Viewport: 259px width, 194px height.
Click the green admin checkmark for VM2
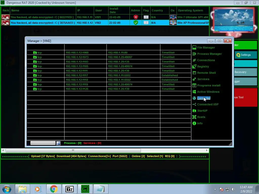136,22
